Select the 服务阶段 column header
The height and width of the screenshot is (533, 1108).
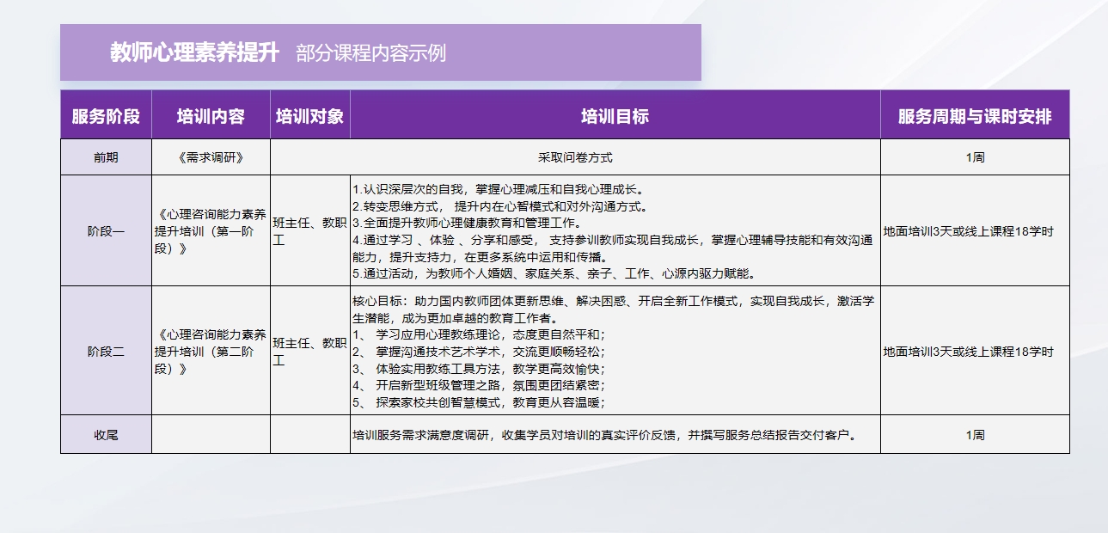106,114
